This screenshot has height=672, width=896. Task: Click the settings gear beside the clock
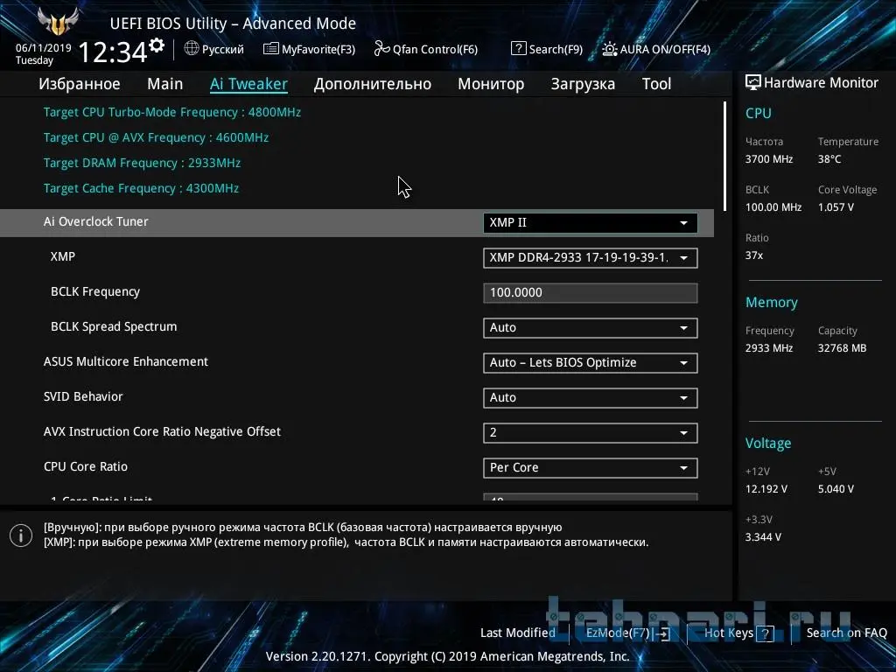pyautogui.click(x=157, y=45)
